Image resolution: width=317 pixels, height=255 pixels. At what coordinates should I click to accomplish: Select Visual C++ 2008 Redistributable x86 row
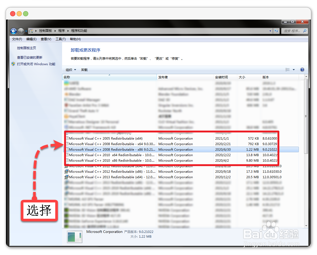pos(181,150)
